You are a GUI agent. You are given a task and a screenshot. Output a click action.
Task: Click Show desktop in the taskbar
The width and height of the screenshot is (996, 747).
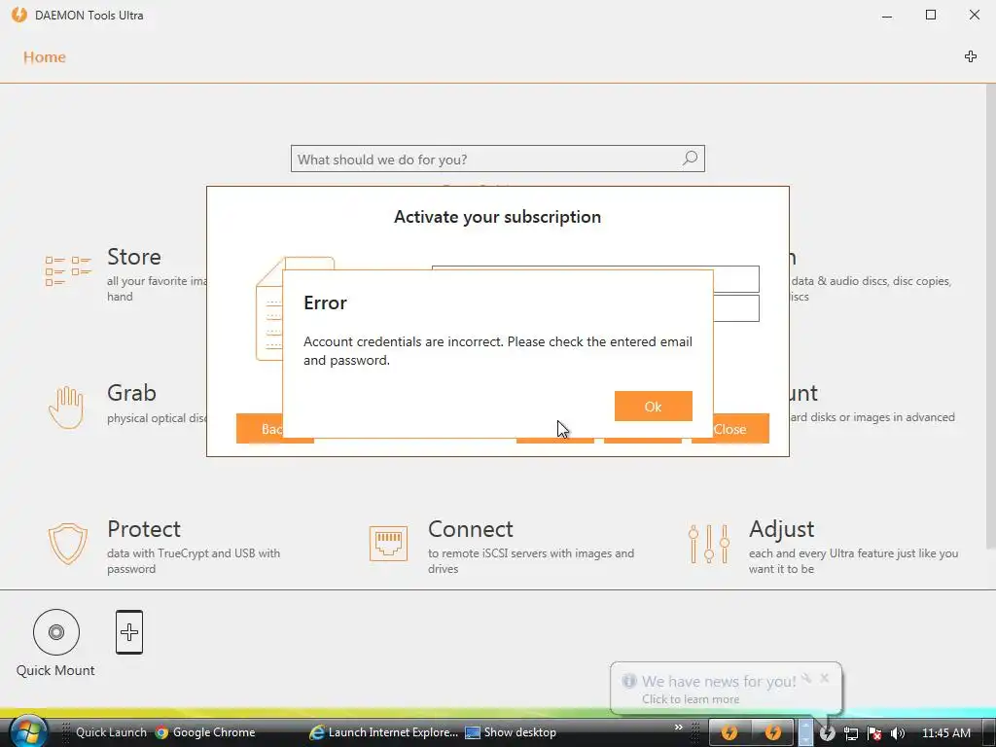511,732
